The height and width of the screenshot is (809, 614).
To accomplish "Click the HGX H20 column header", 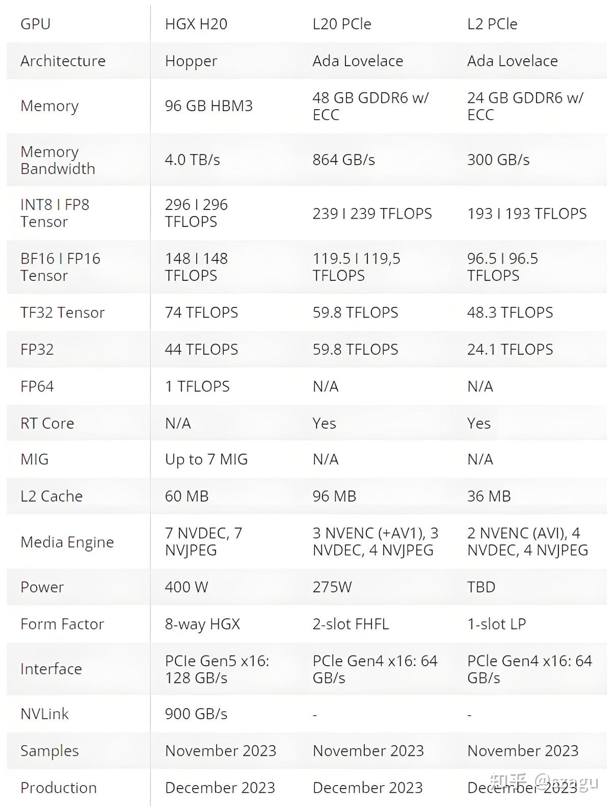I will tap(196, 24).
